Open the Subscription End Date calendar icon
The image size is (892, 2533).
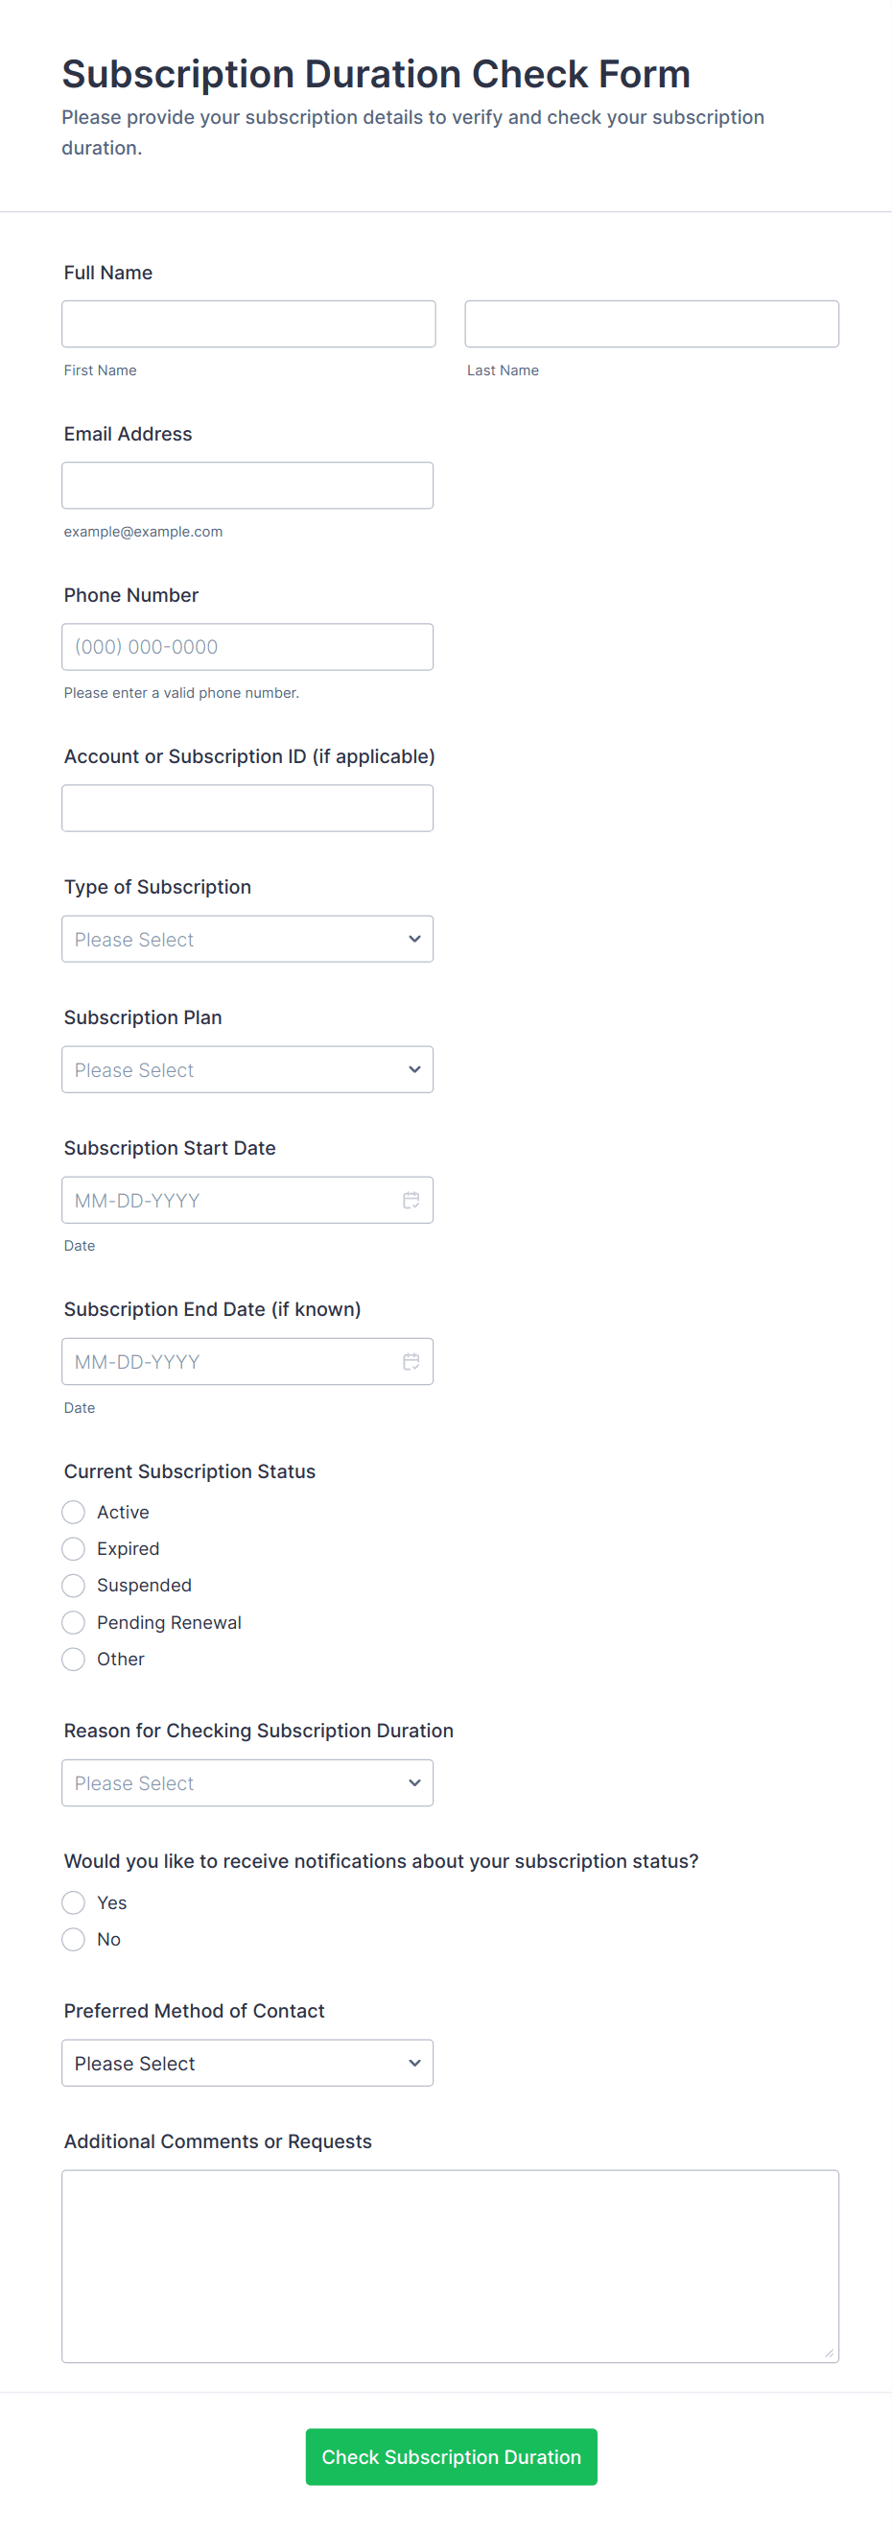tap(411, 1361)
